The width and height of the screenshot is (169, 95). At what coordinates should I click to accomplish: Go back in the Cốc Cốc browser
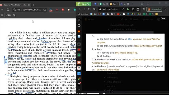click(79, 9)
